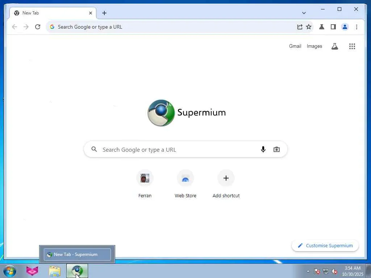Screen dimensions: 371x278
Task: Select the New Tab - Supermium taskbar preview
Action: (77, 254)
